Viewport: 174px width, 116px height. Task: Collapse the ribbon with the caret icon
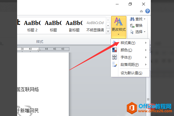coord(141,11)
